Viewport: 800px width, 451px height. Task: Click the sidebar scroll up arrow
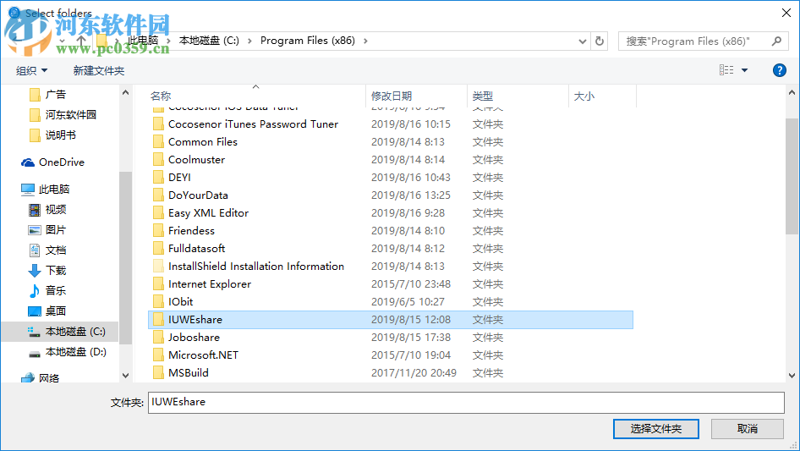click(125, 92)
